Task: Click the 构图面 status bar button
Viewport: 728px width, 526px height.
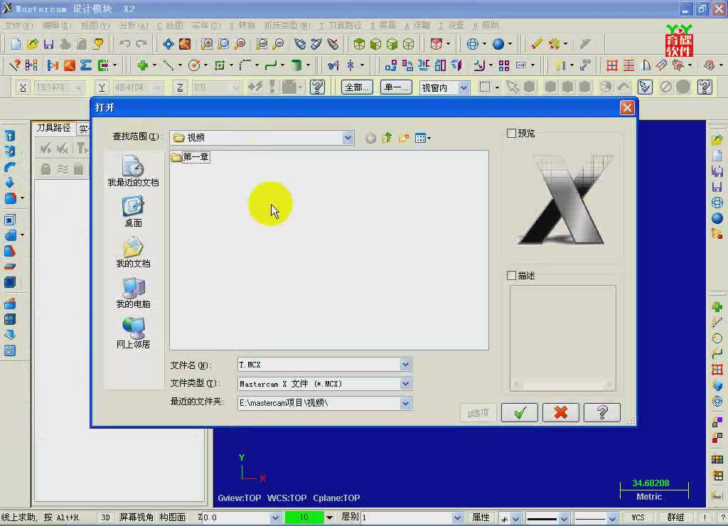Action: click(x=173, y=517)
